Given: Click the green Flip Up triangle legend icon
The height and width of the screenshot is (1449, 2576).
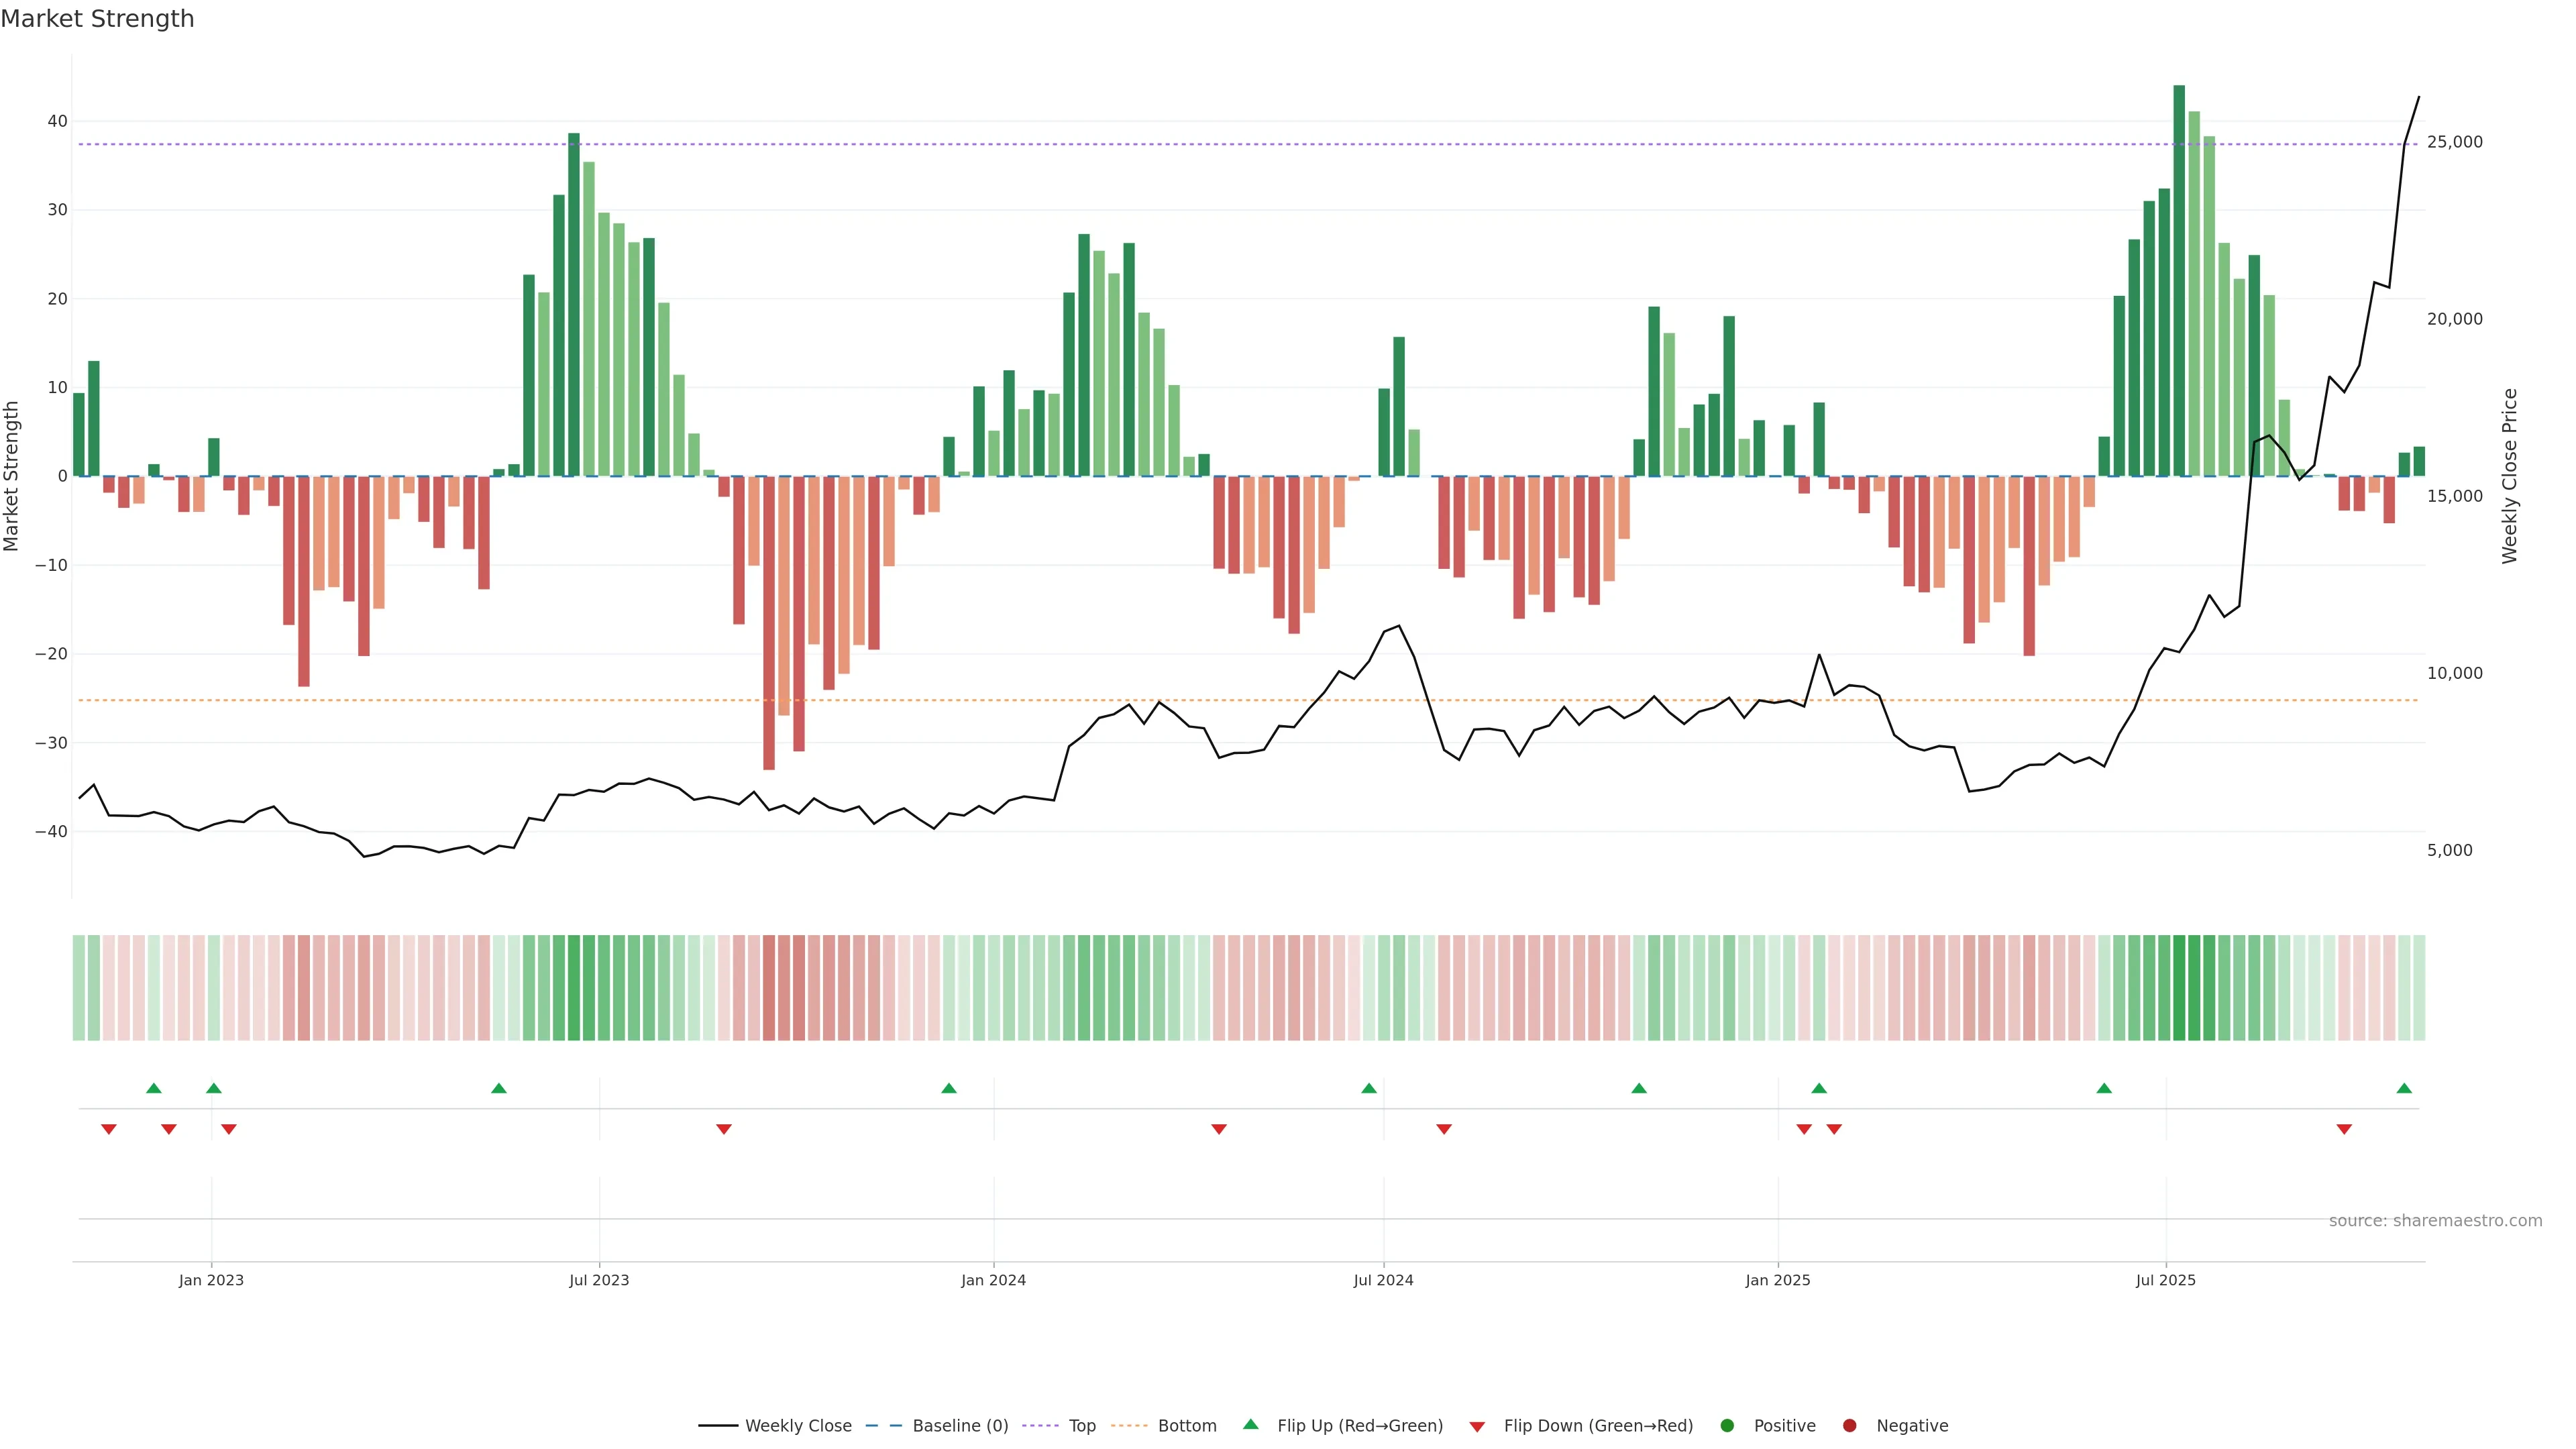Looking at the screenshot, I should click(1250, 1424).
